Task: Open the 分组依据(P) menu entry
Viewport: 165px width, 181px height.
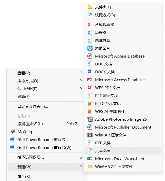Action: coord(46,89)
